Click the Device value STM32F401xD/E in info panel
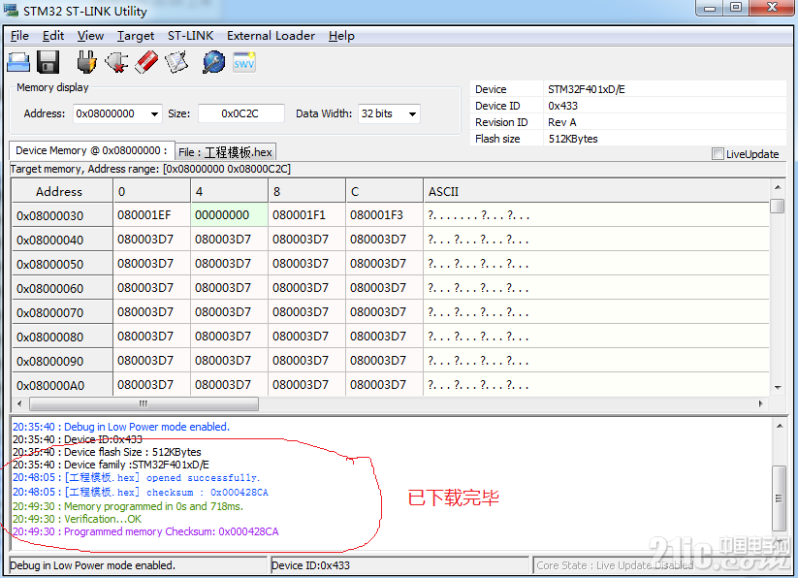Viewport: 798px width, 578px height. pyautogui.click(x=587, y=89)
